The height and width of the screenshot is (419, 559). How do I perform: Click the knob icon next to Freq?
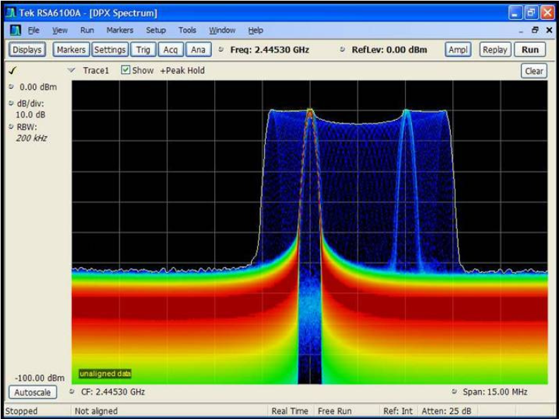point(220,50)
